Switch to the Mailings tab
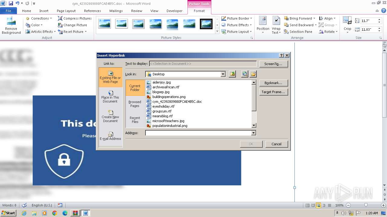 116,11
